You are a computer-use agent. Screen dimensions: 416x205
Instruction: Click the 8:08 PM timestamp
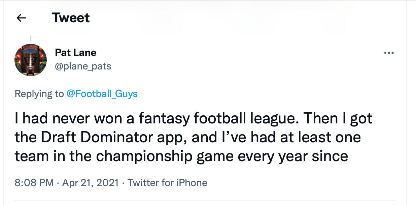pyautogui.click(x=34, y=183)
